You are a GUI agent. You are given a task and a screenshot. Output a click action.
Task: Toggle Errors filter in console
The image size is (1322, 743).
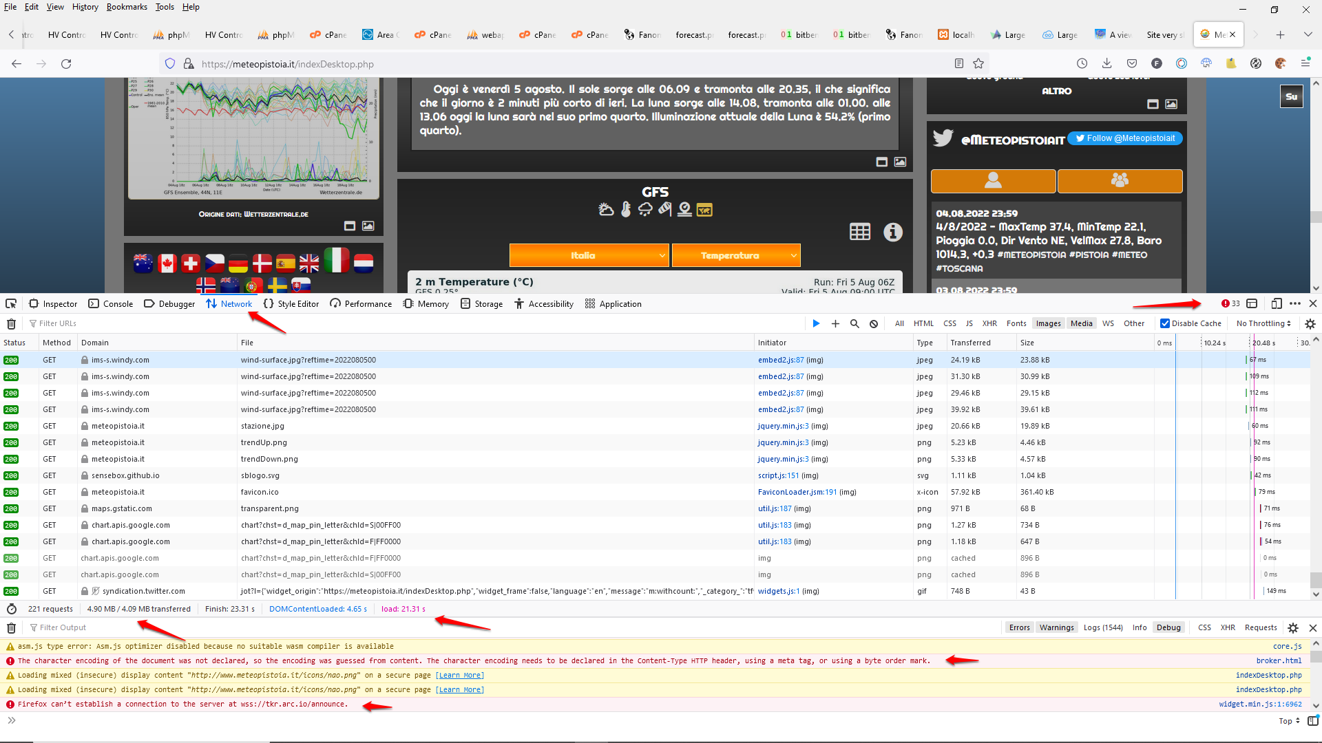tap(1019, 627)
